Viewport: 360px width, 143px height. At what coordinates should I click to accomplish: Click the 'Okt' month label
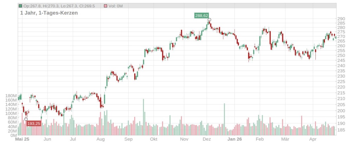(153, 139)
